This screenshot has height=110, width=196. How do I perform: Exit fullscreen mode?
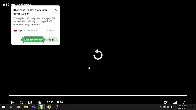(184, 102)
